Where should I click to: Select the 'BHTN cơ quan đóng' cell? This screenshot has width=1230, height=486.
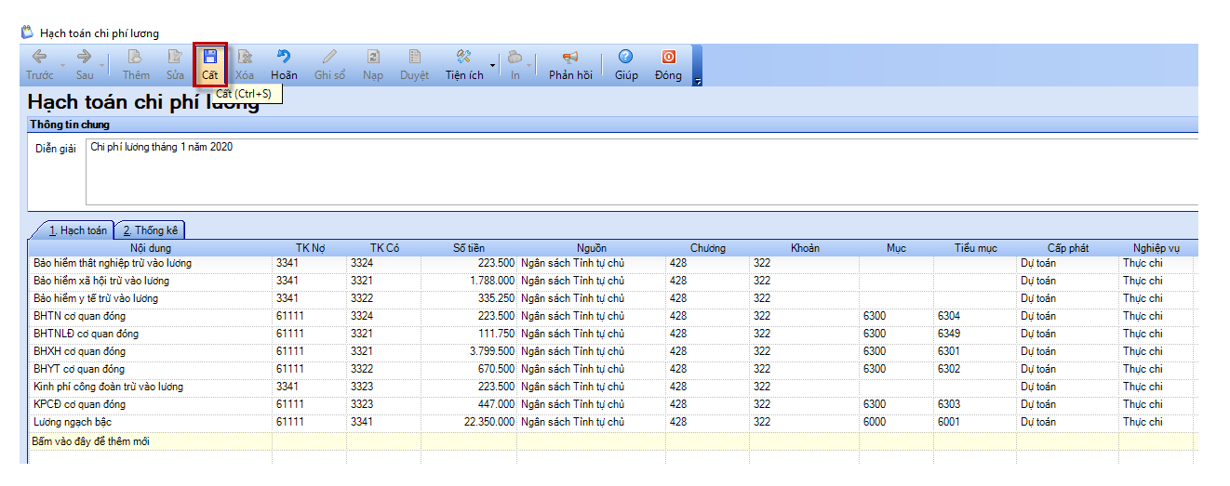pos(151,316)
